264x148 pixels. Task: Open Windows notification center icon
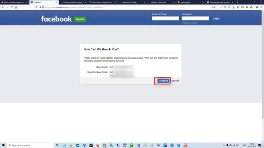pyautogui.click(x=259, y=145)
